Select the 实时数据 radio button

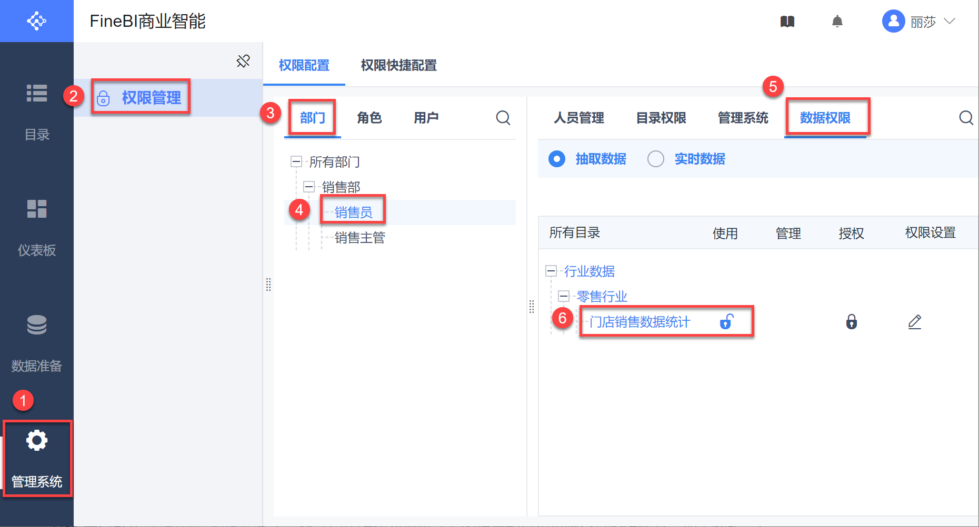(x=656, y=159)
